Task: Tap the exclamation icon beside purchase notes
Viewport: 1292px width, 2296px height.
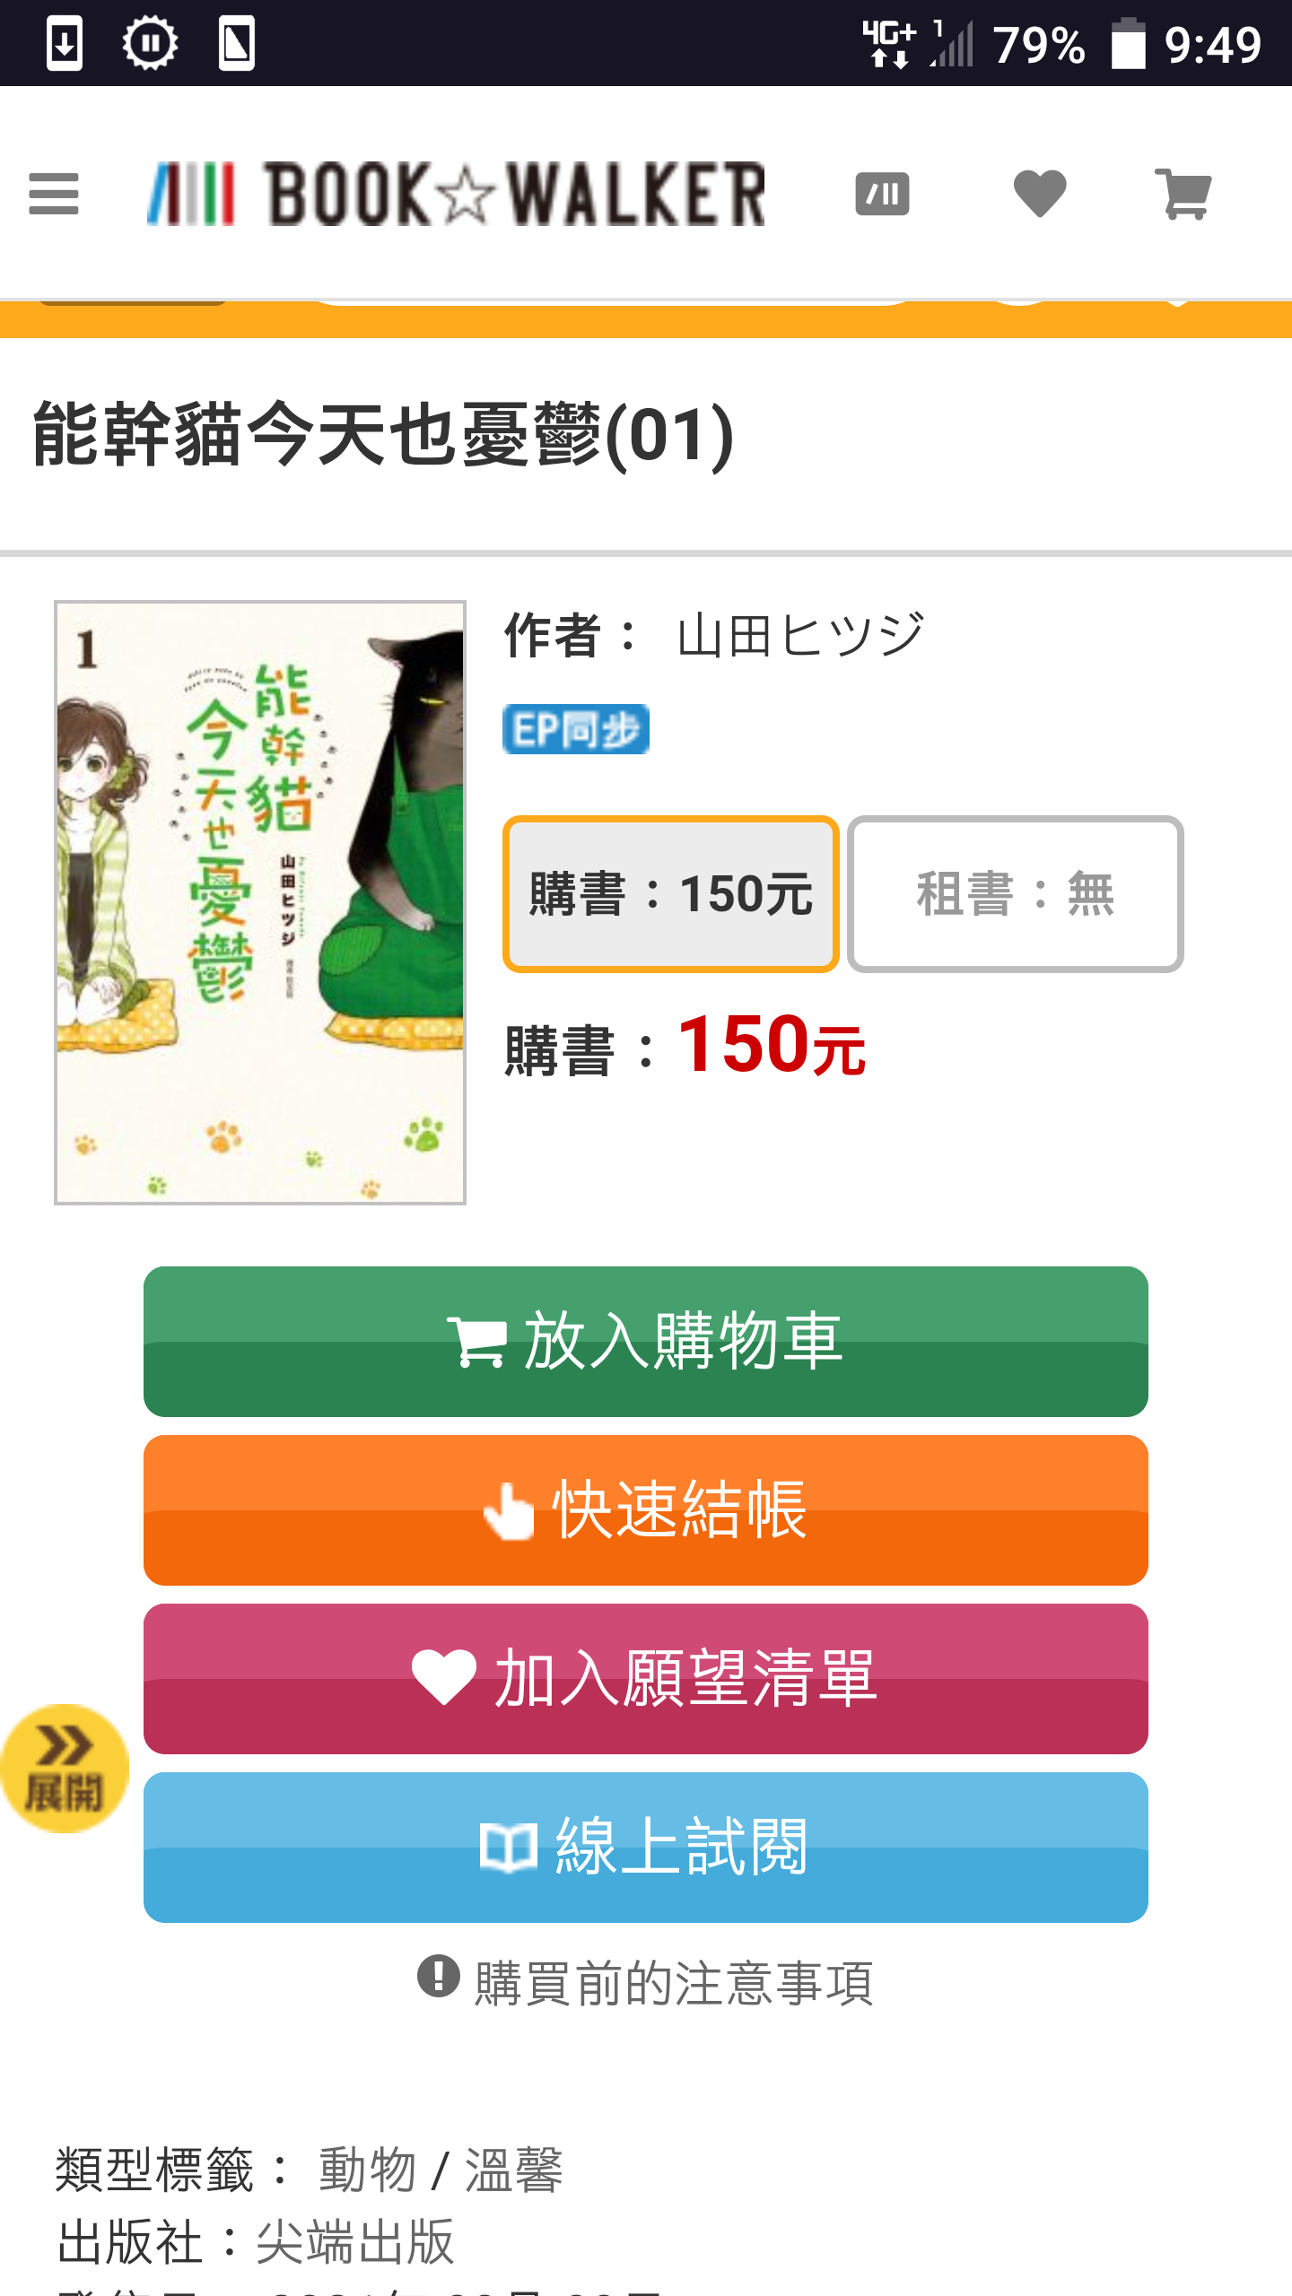Action: tap(439, 1977)
